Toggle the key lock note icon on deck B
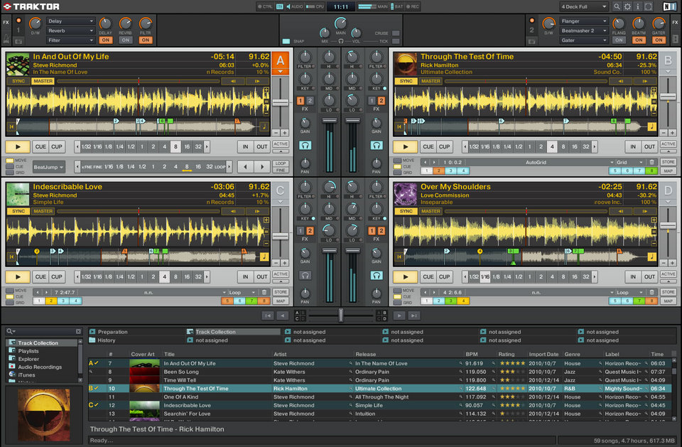Image resolution: width=682 pixels, height=447 pixels. coord(651,126)
